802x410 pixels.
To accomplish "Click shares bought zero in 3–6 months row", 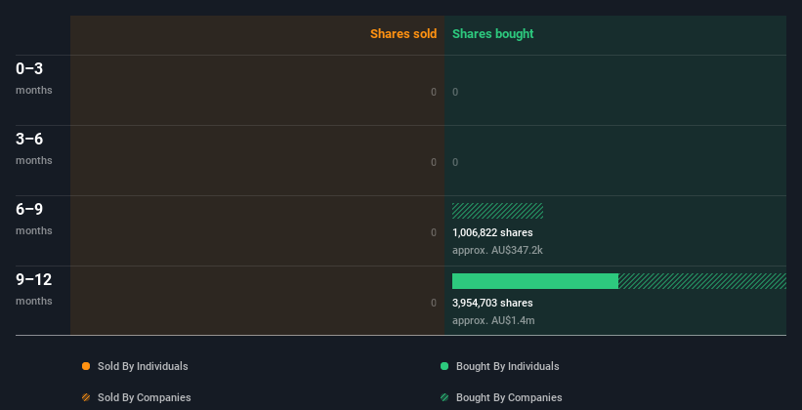I will click(455, 163).
